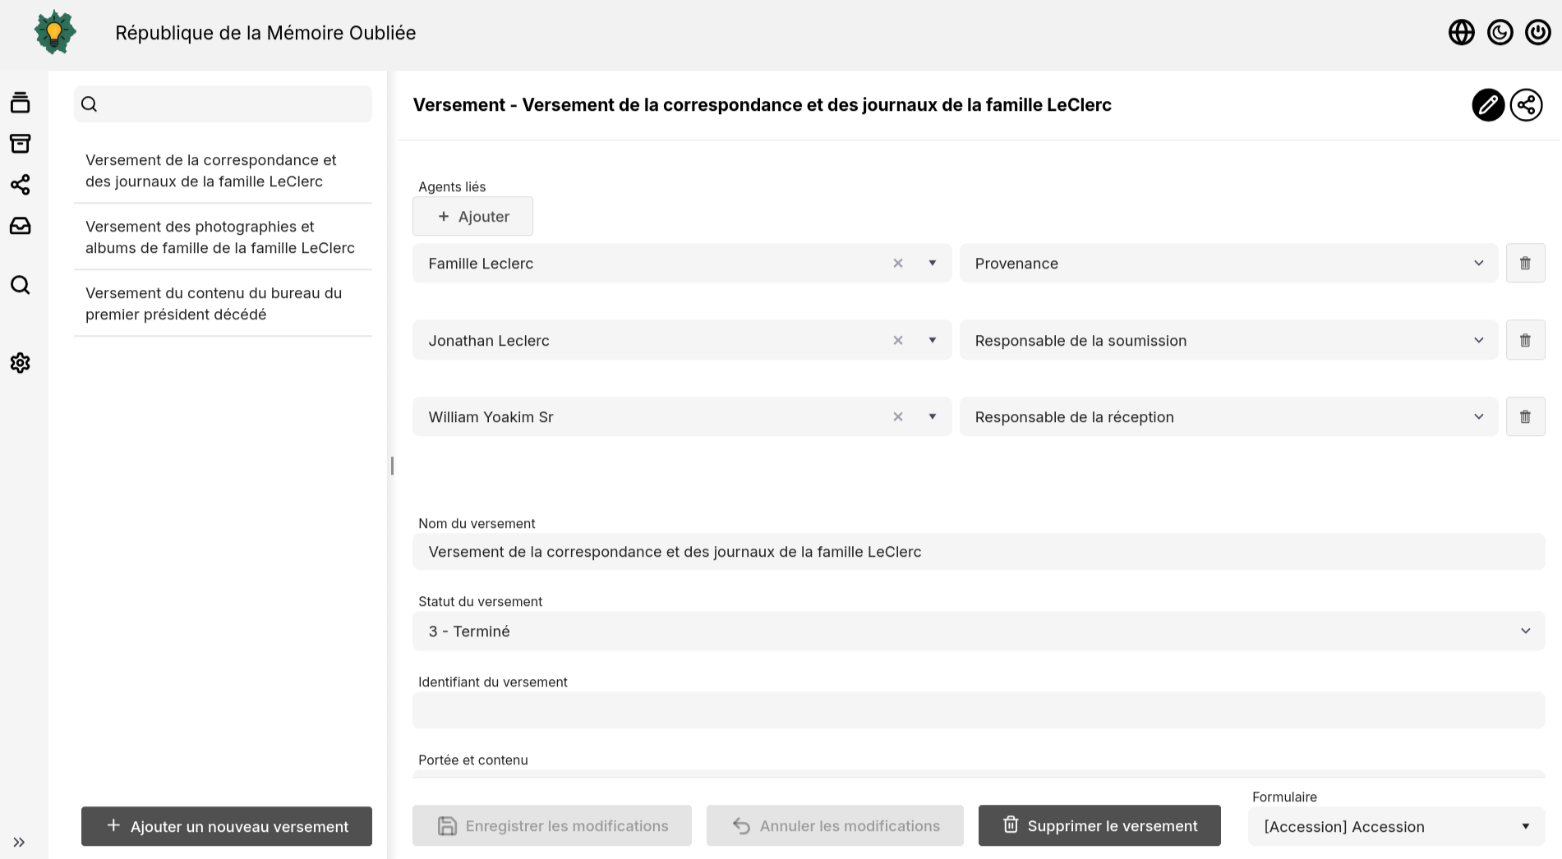Select the archive box icon in the sidebar
Screen dimensions: 1562x859
[x=19, y=143]
